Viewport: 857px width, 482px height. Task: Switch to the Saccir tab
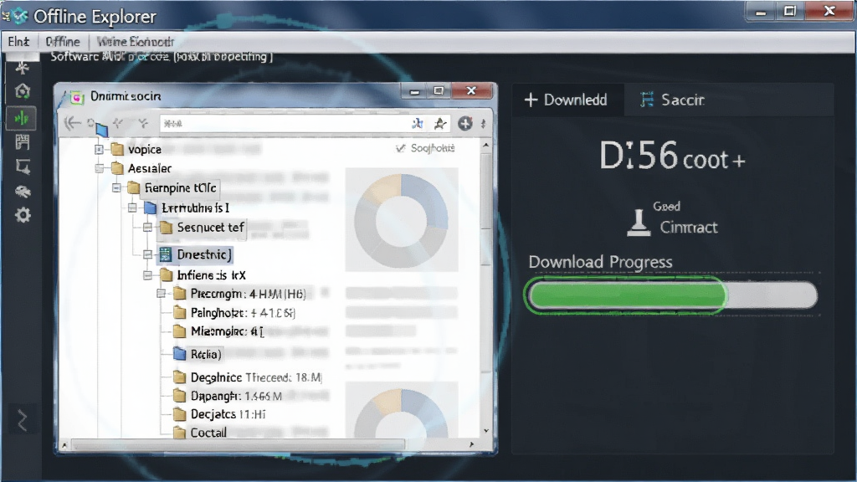point(672,100)
